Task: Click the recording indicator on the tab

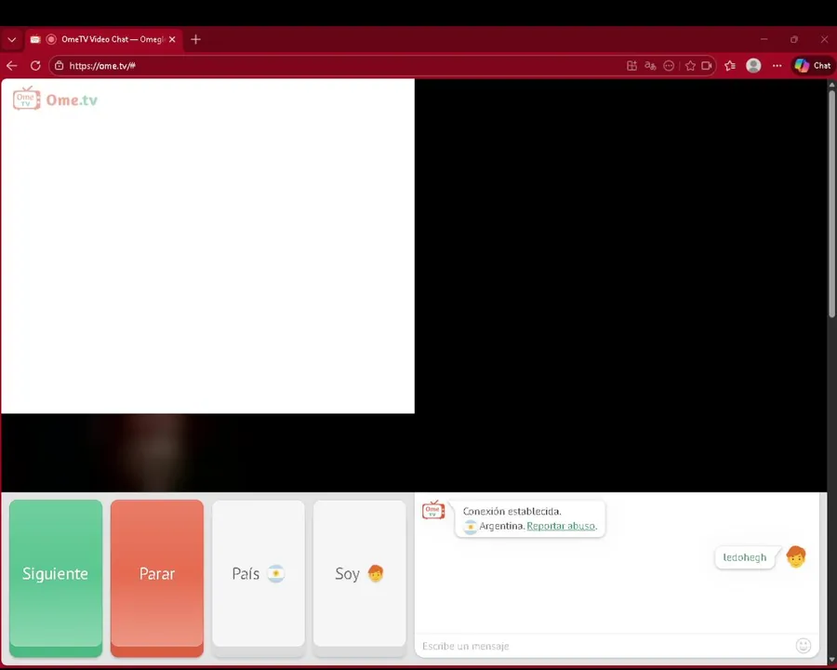Action: 51,39
